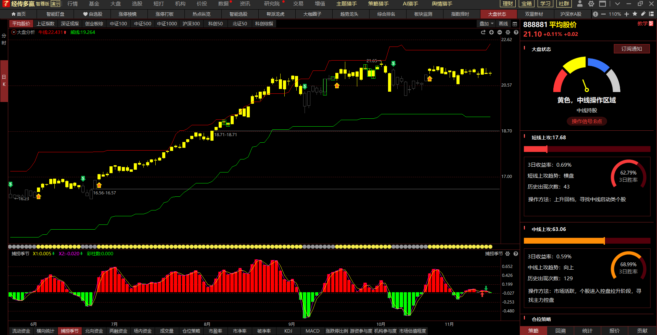Viewport: 657px width, 335px height.
Task: Switch to 分时 intraday view
Action: point(4,39)
